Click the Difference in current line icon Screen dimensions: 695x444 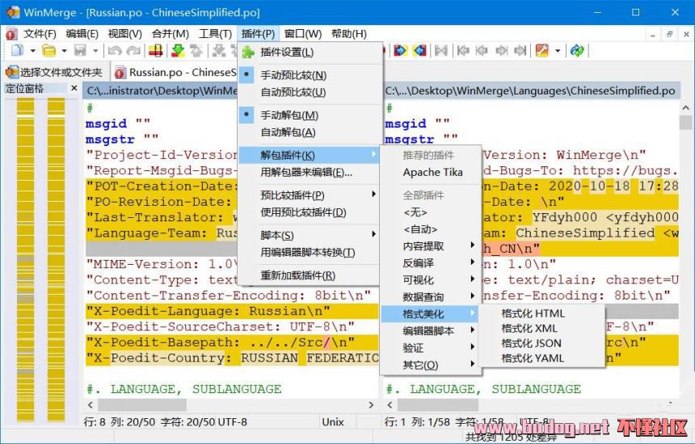155,51
